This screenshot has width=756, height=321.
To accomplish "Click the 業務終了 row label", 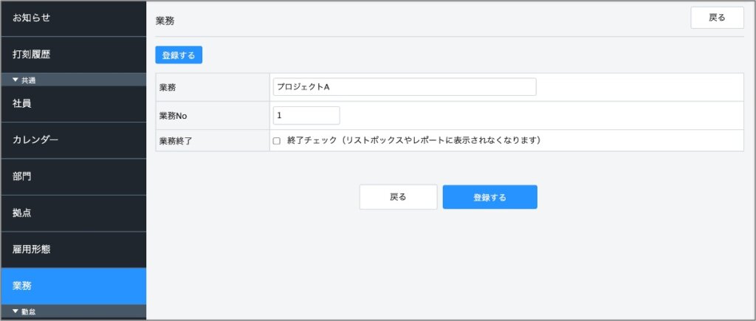I will [176, 141].
